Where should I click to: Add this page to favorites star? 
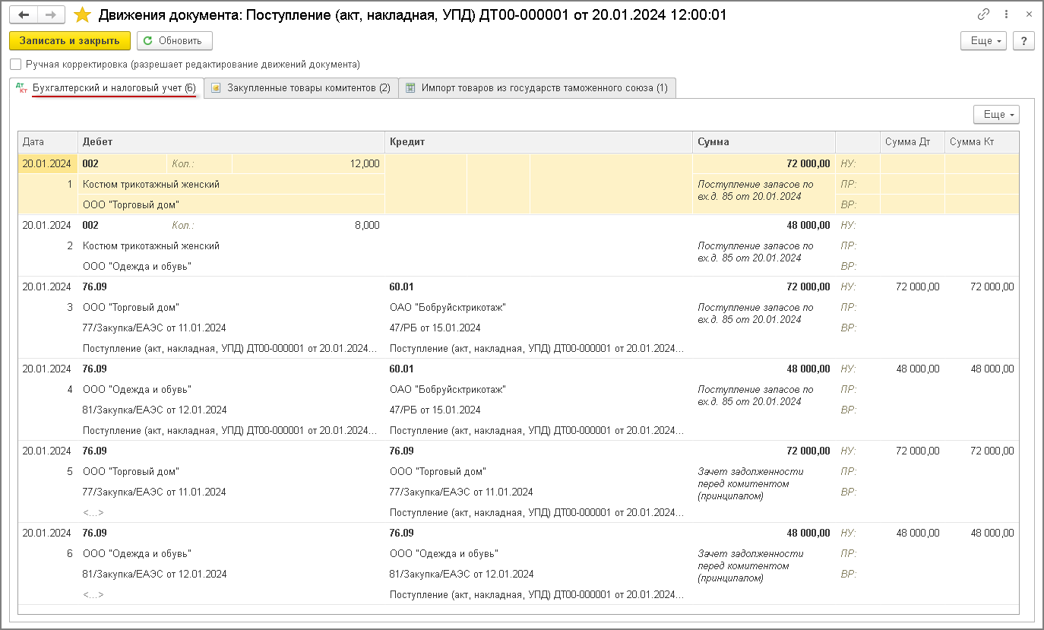tap(82, 14)
